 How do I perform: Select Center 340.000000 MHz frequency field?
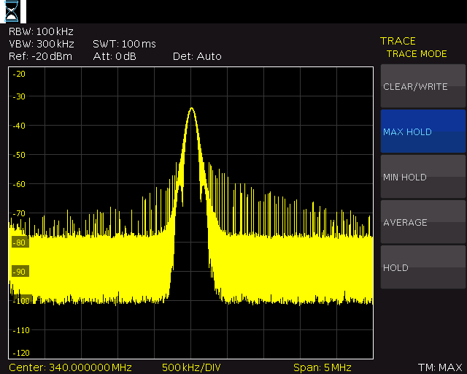pos(70,367)
